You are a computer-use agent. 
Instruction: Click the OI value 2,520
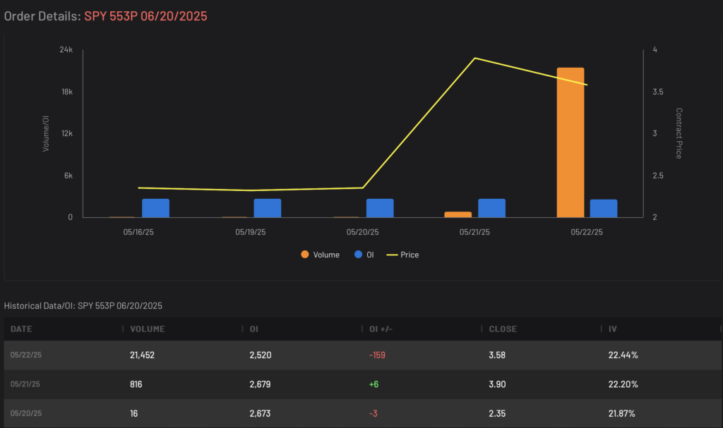(261, 355)
